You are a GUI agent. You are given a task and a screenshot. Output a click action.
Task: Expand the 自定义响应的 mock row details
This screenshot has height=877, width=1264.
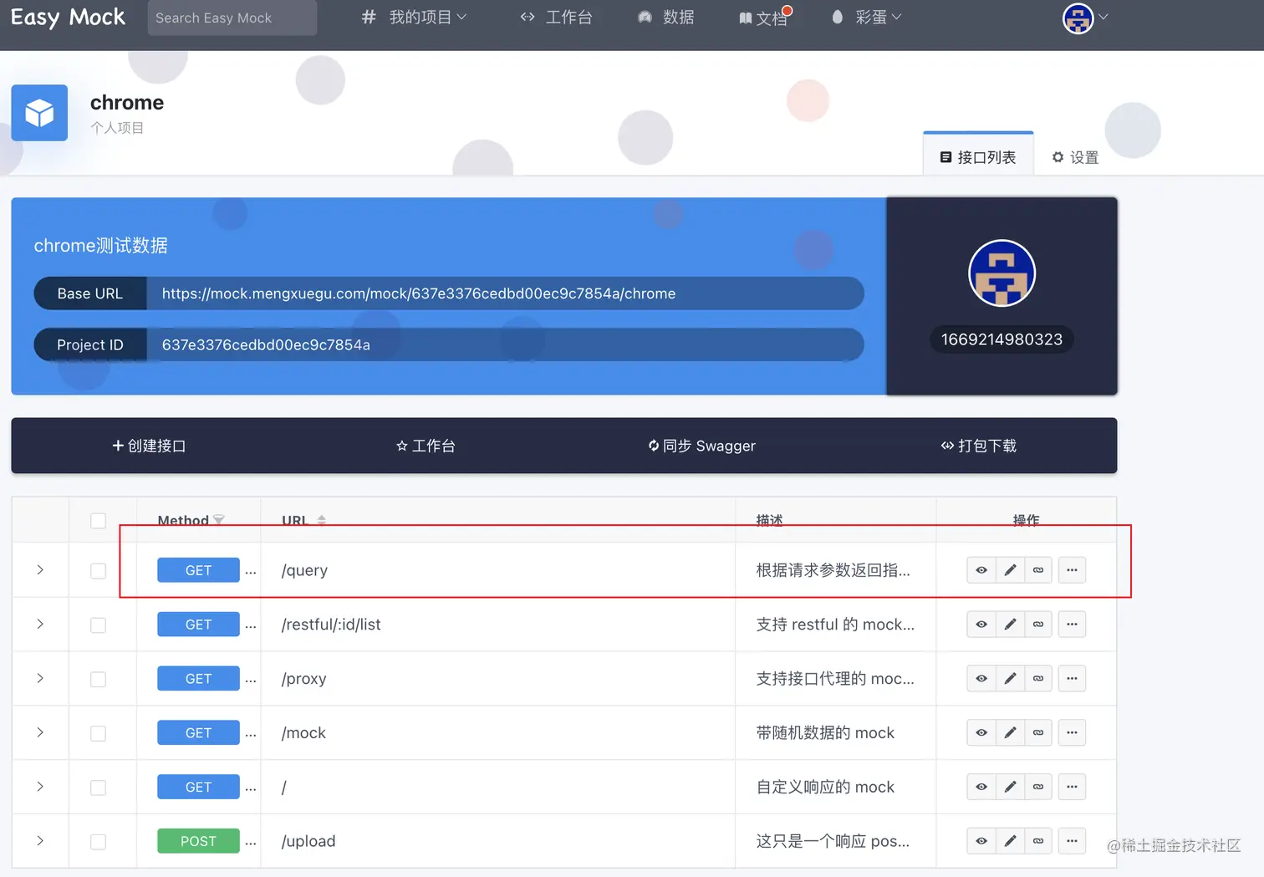coord(40,787)
